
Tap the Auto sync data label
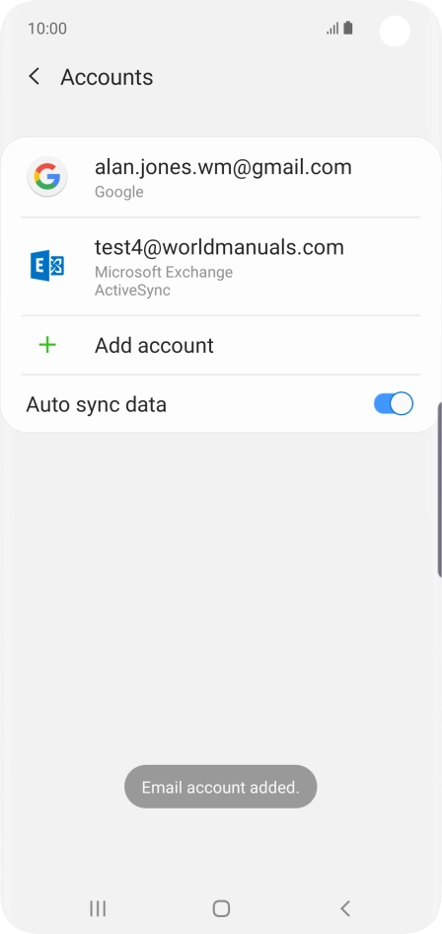tap(97, 404)
